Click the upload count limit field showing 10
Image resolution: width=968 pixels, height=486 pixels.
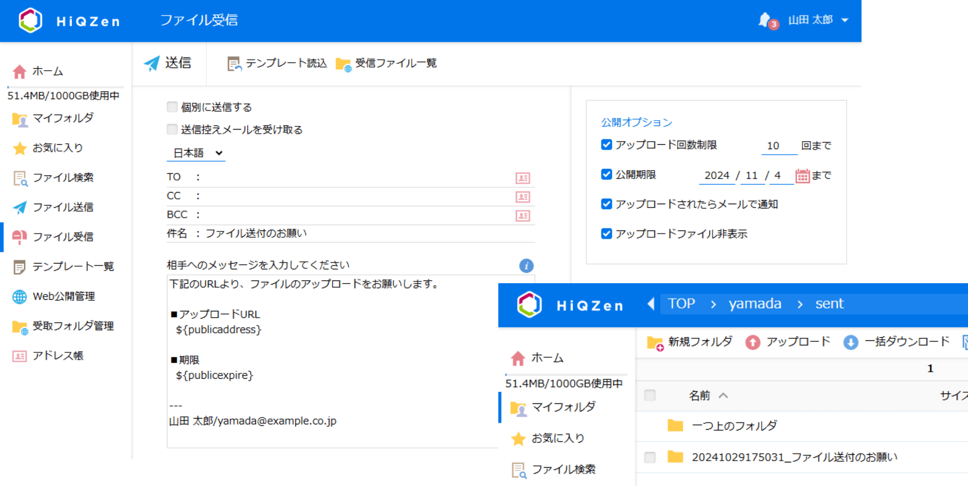[779, 146]
